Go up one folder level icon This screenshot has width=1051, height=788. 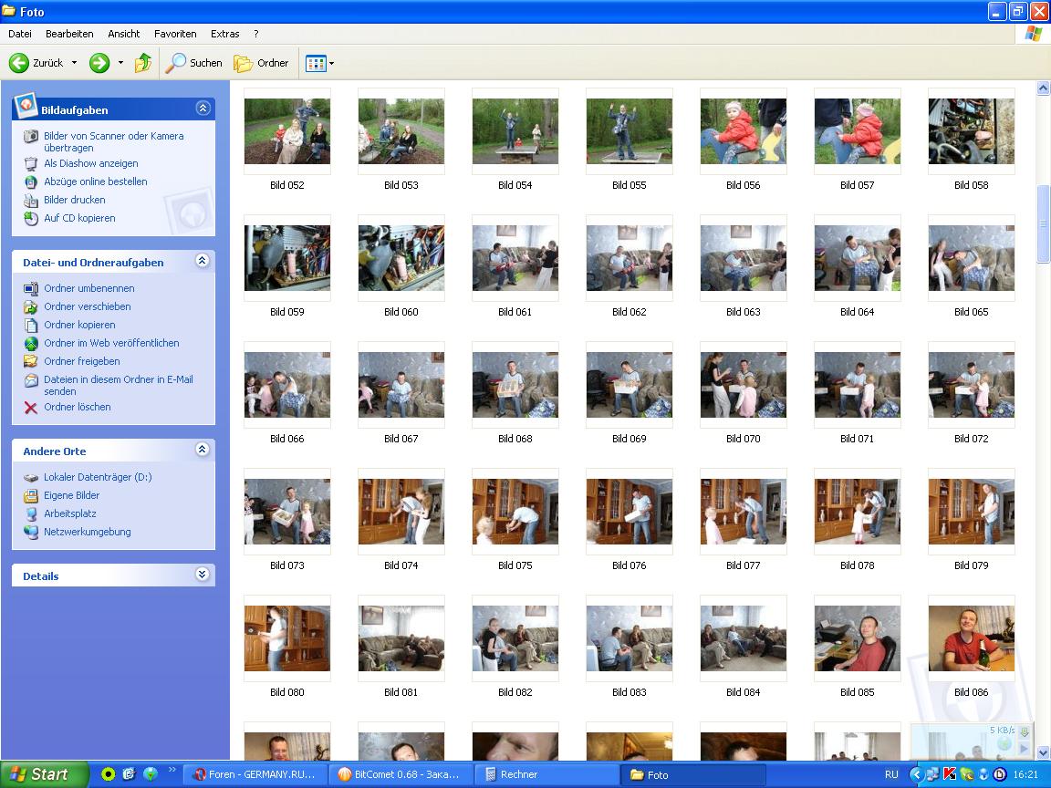[x=142, y=63]
